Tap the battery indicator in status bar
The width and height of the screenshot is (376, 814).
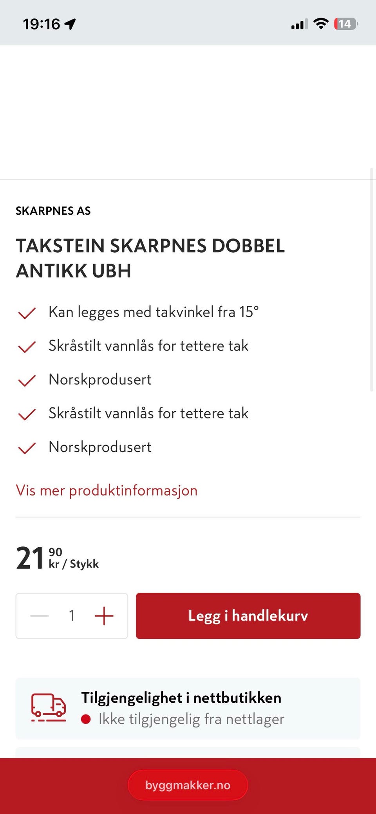(346, 24)
